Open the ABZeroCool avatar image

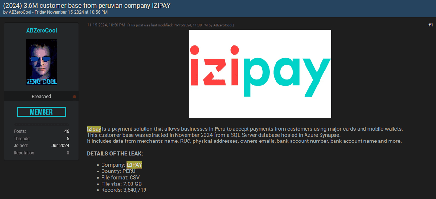pos(42,61)
